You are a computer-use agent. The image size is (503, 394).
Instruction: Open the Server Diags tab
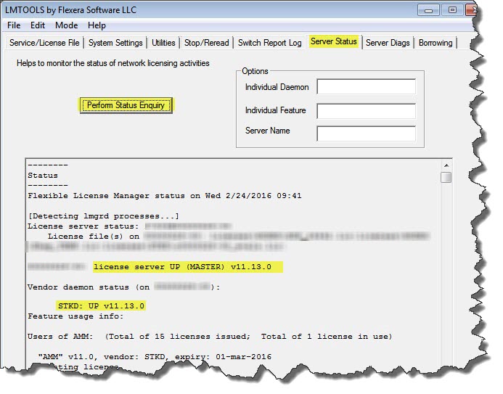tap(388, 43)
